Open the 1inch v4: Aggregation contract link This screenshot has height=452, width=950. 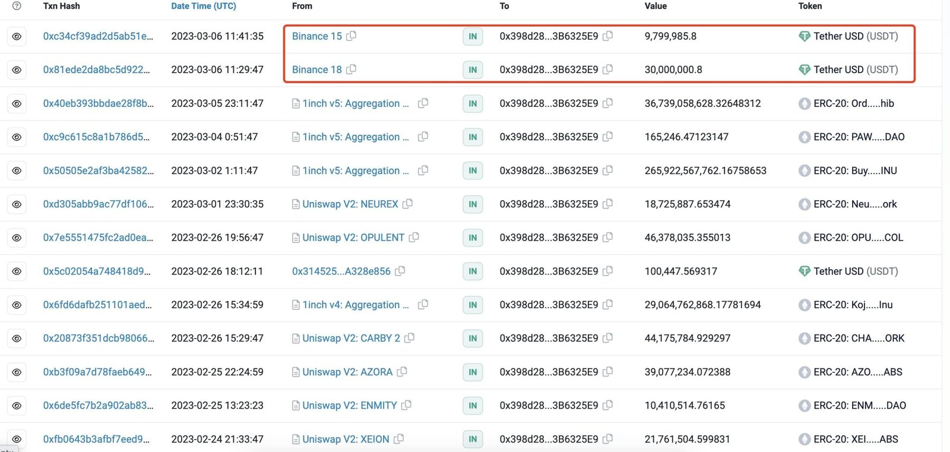click(355, 305)
